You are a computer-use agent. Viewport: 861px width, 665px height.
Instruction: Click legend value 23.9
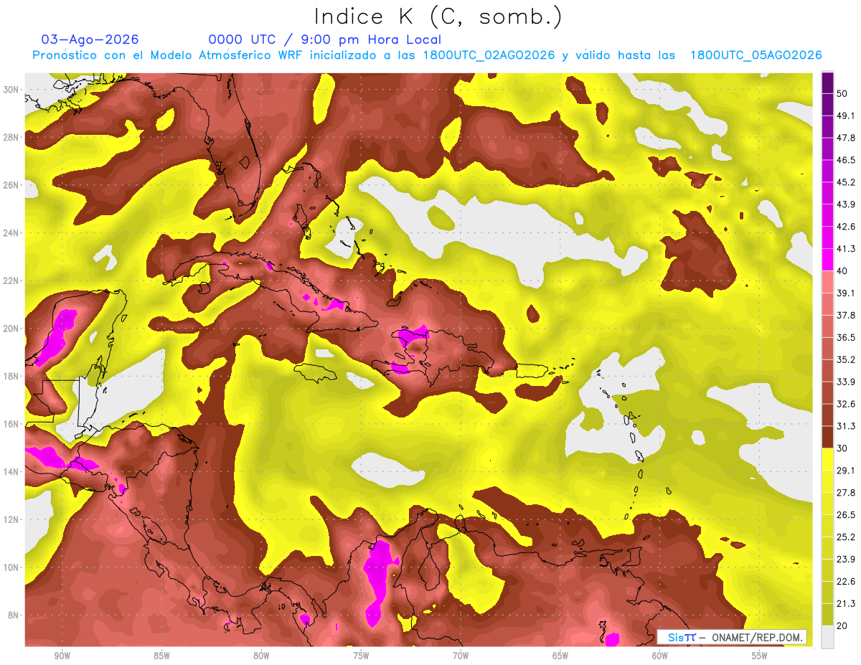tap(847, 559)
